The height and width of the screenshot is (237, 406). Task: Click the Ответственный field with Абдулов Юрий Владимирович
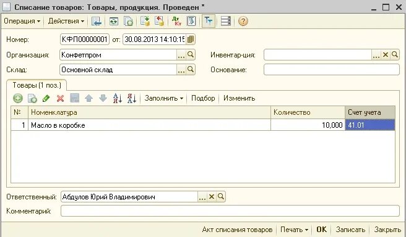[129, 197]
